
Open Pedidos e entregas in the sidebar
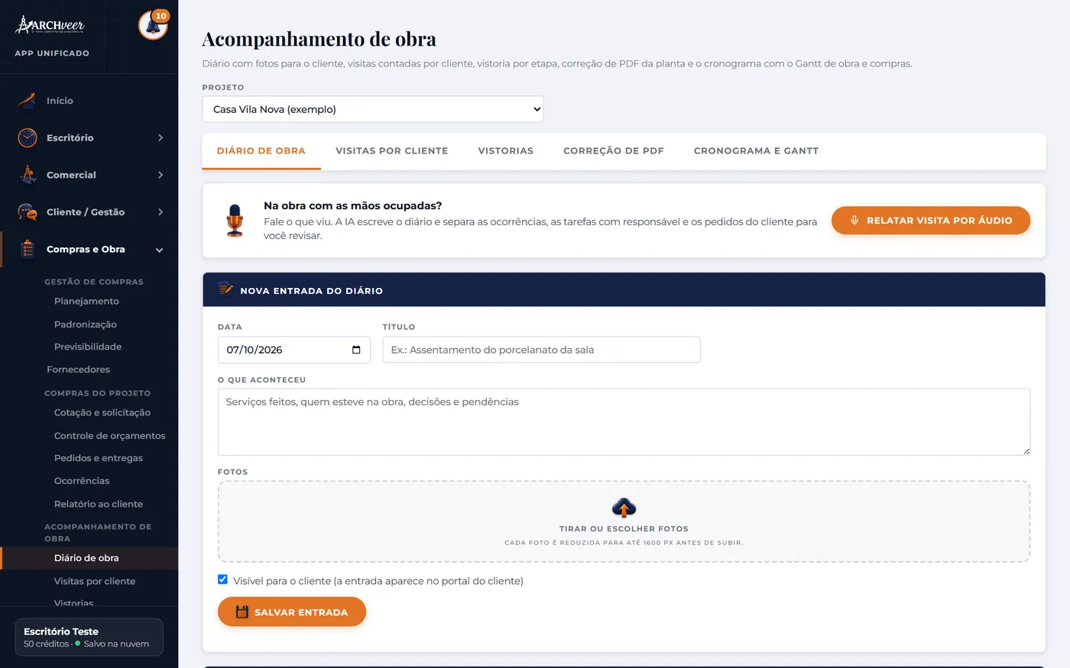(x=99, y=458)
